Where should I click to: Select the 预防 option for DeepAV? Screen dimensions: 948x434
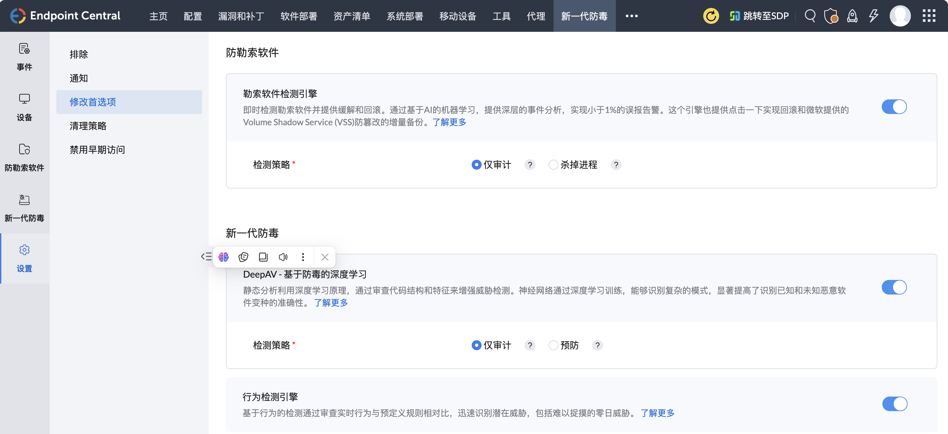pyautogui.click(x=553, y=345)
